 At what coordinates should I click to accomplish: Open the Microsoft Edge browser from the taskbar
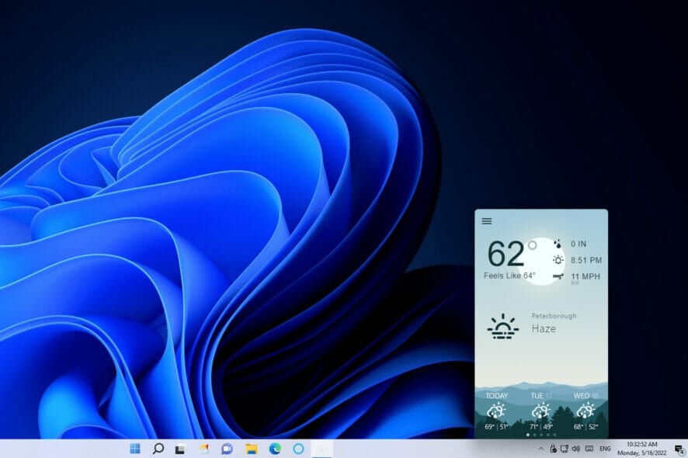pyautogui.click(x=276, y=448)
